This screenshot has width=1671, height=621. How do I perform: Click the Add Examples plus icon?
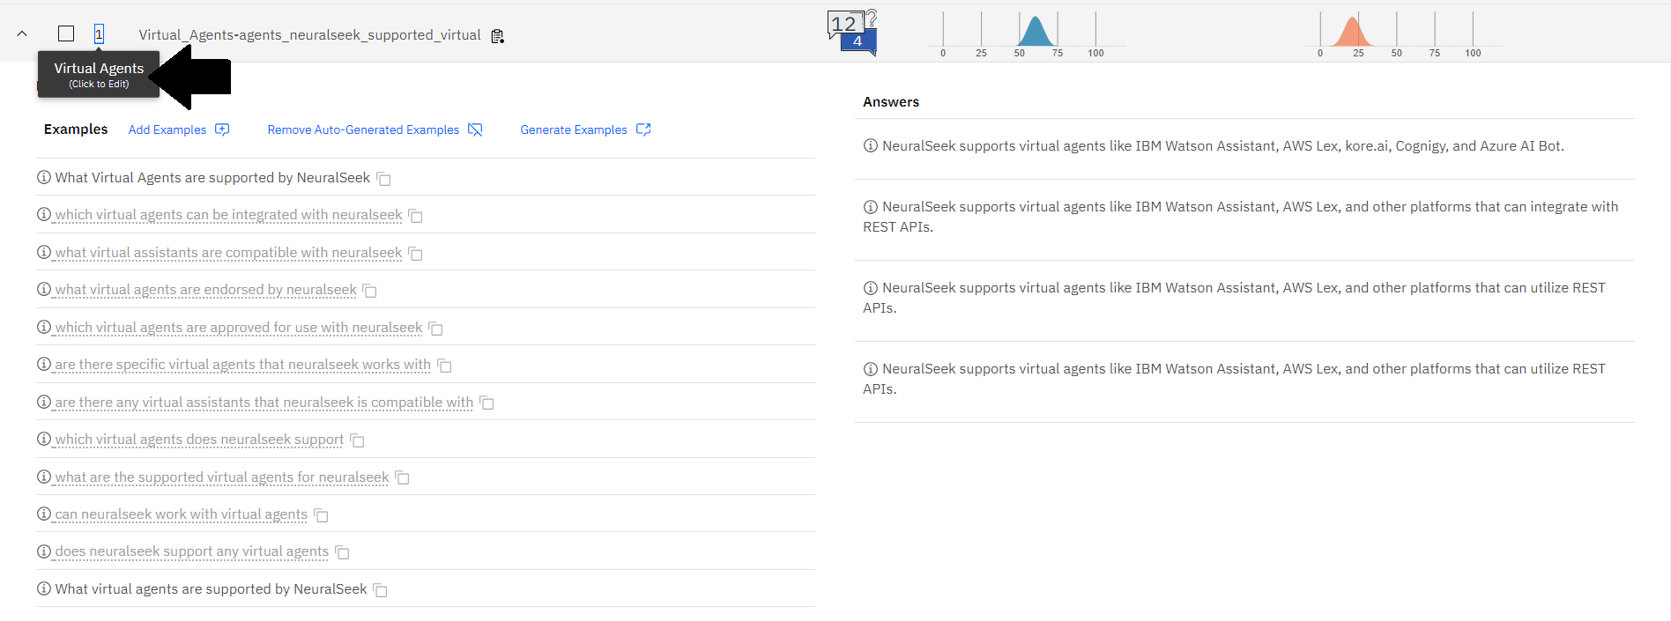[222, 129]
